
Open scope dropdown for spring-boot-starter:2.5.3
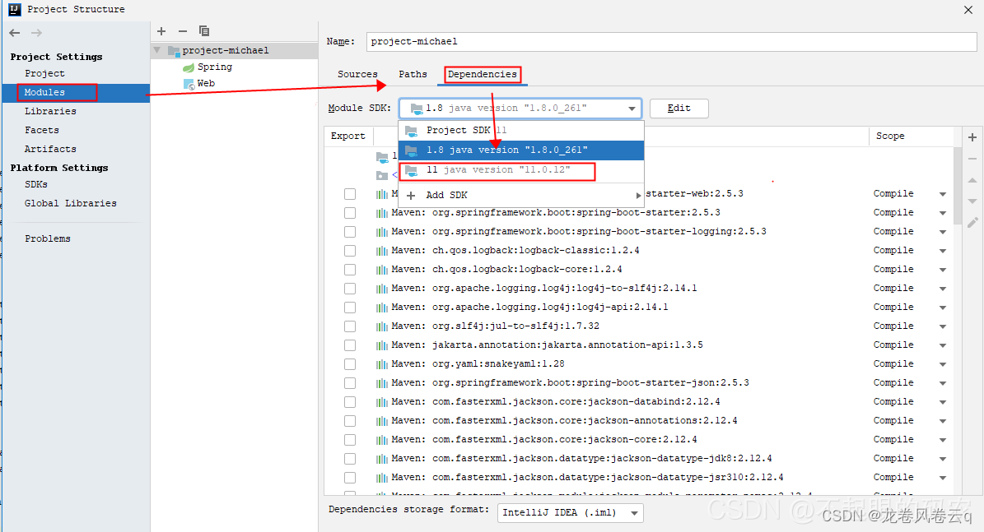click(943, 214)
